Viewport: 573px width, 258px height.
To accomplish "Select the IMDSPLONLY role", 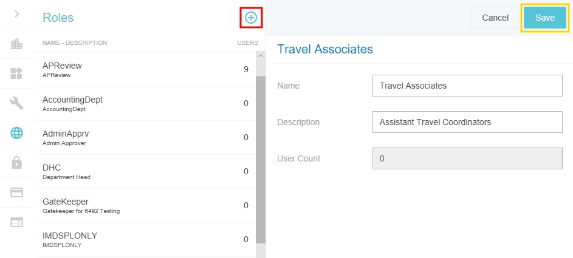I will click(x=143, y=239).
